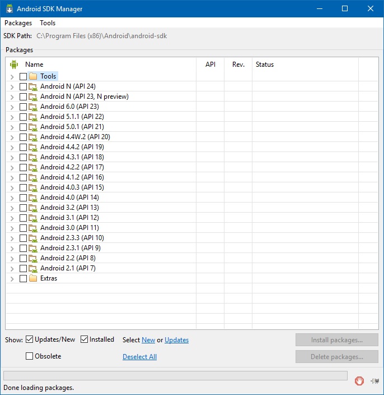
Task: Click the Install packages button
Action: click(337, 340)
